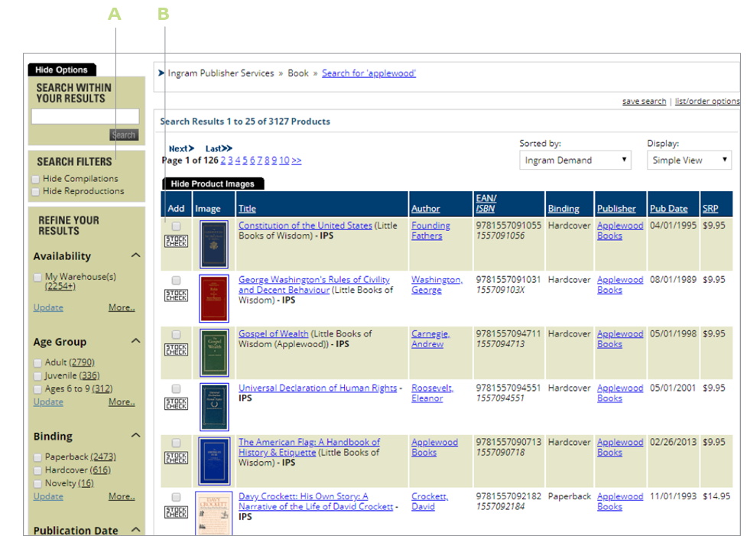Sort results by the Binding column

(x=563, y=209)
